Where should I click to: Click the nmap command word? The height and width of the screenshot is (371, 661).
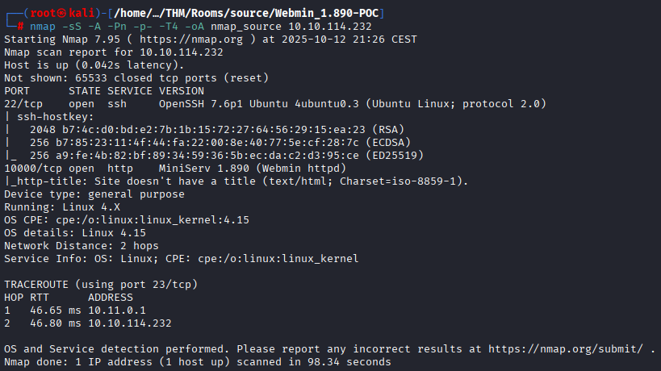(x=42, y=27)
